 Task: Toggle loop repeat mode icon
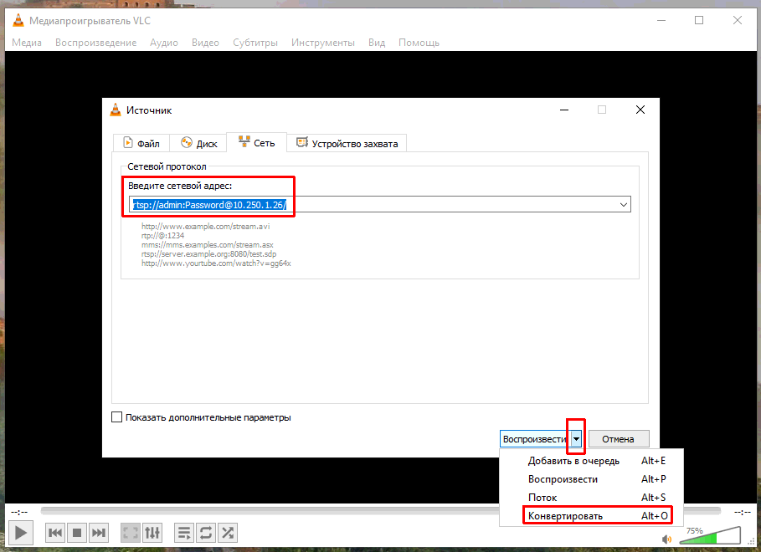[206, 533]
